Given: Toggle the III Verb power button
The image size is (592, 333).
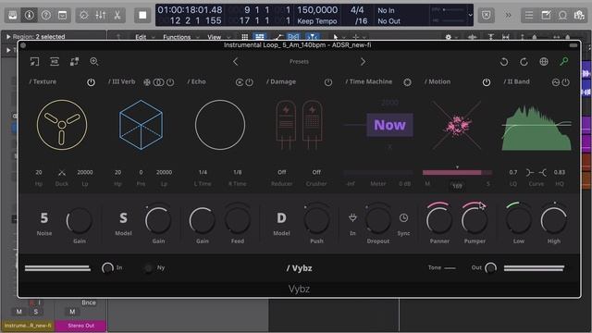Looking at the screenshot, I should pos(170,82).
